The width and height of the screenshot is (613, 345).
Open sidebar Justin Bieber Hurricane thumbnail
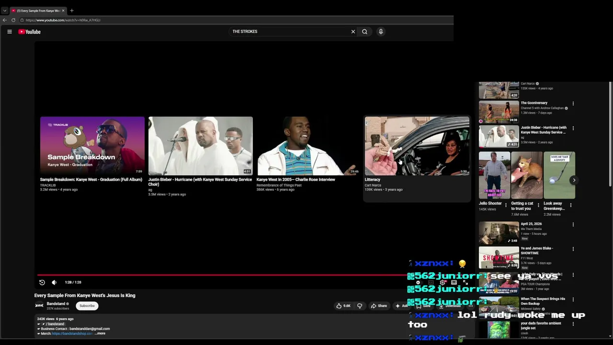point(499,136)
